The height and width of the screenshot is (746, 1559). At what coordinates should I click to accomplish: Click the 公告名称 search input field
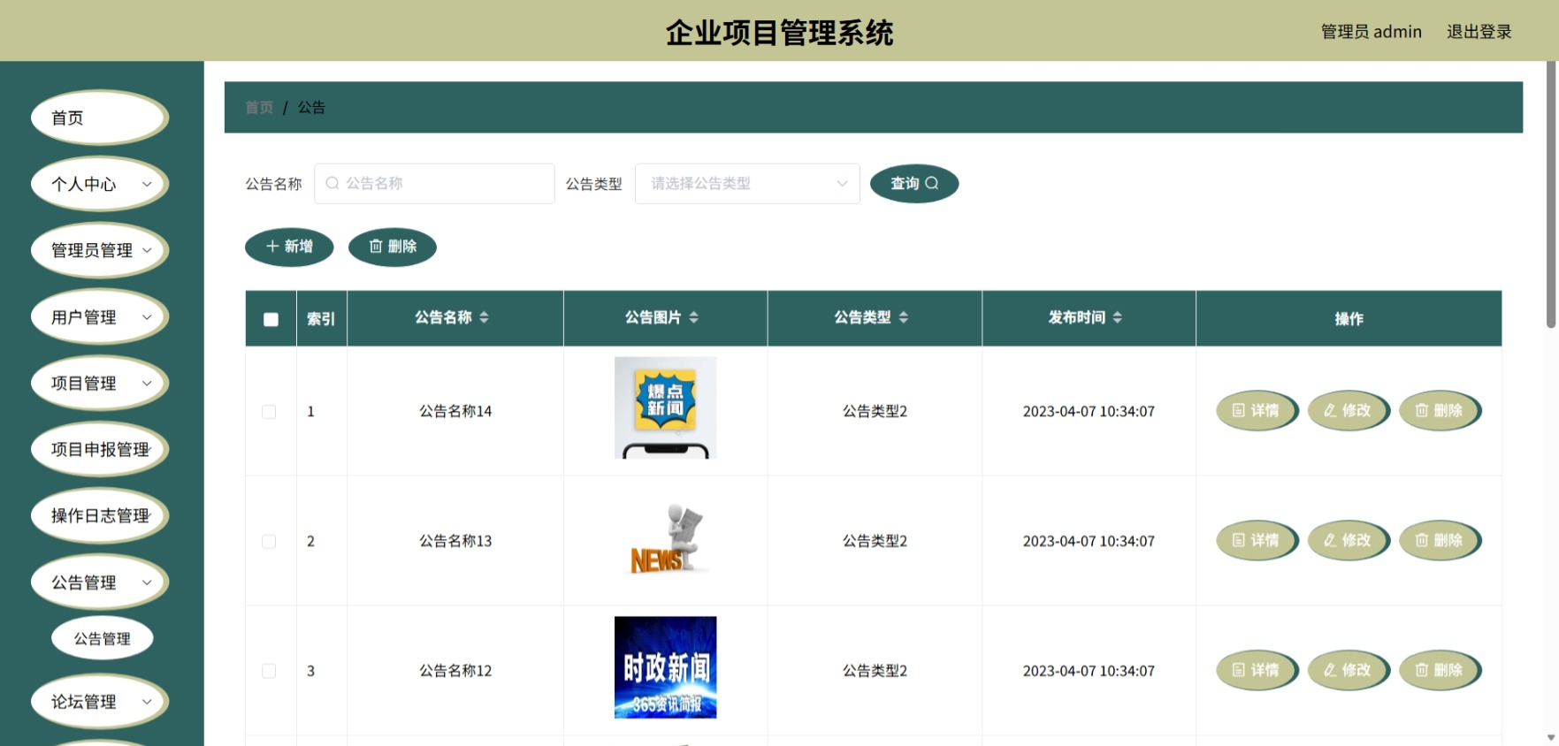click(434, 183)
